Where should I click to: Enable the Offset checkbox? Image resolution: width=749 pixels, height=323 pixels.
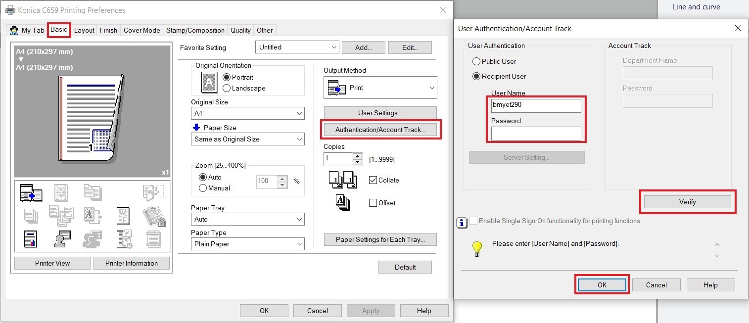click(373, 203)
